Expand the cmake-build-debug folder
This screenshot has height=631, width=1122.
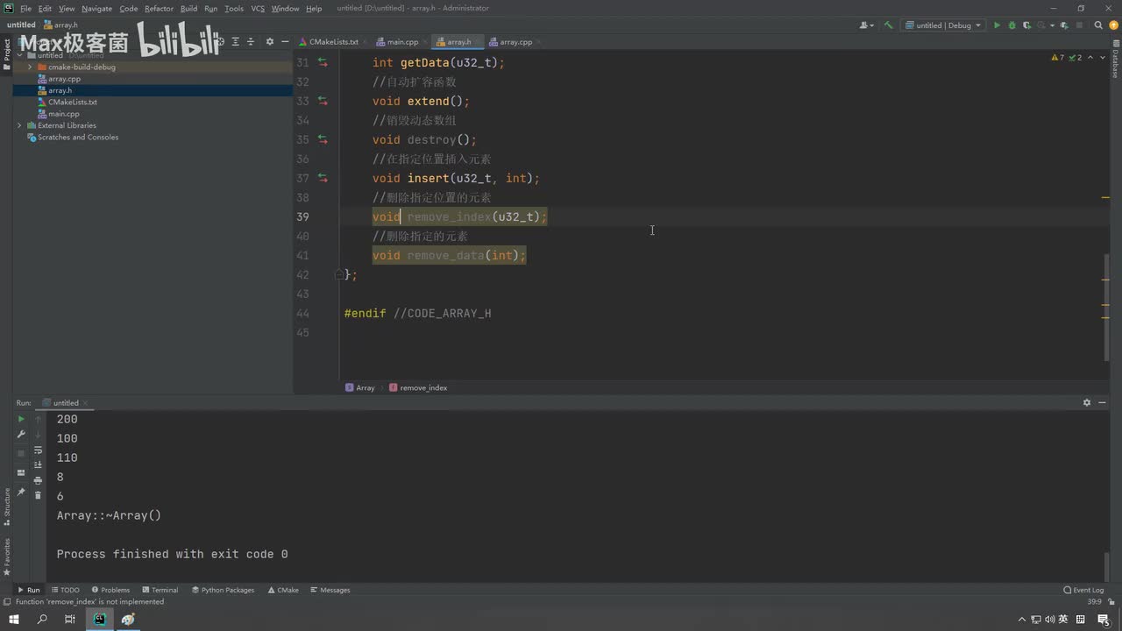(x=30, y=67)
